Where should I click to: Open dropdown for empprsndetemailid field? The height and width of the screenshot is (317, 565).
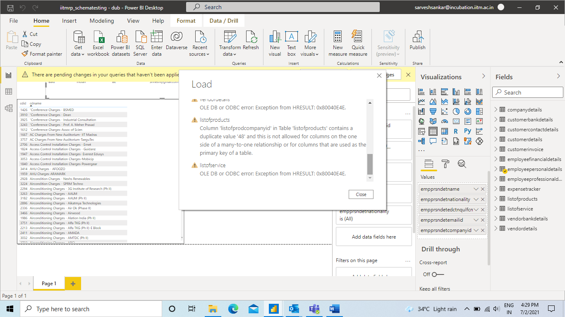[476, 220]
